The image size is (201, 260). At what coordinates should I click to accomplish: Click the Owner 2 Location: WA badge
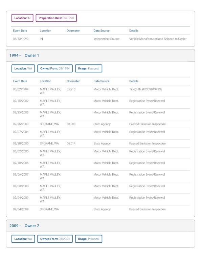coord(23,239)
